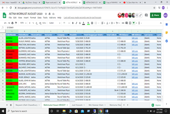Image resolution: width=170 pixels, height=114 pixels.
Task: Click Add Sheet plus icon
Action: [7, 105]
